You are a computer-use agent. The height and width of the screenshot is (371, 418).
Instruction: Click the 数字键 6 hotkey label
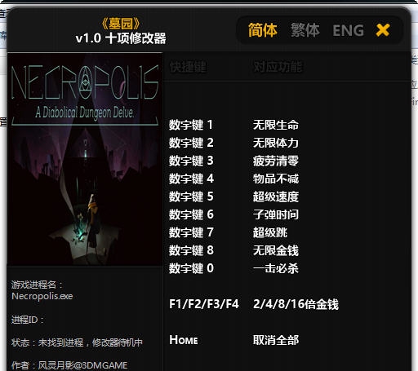tap(191, 214)
